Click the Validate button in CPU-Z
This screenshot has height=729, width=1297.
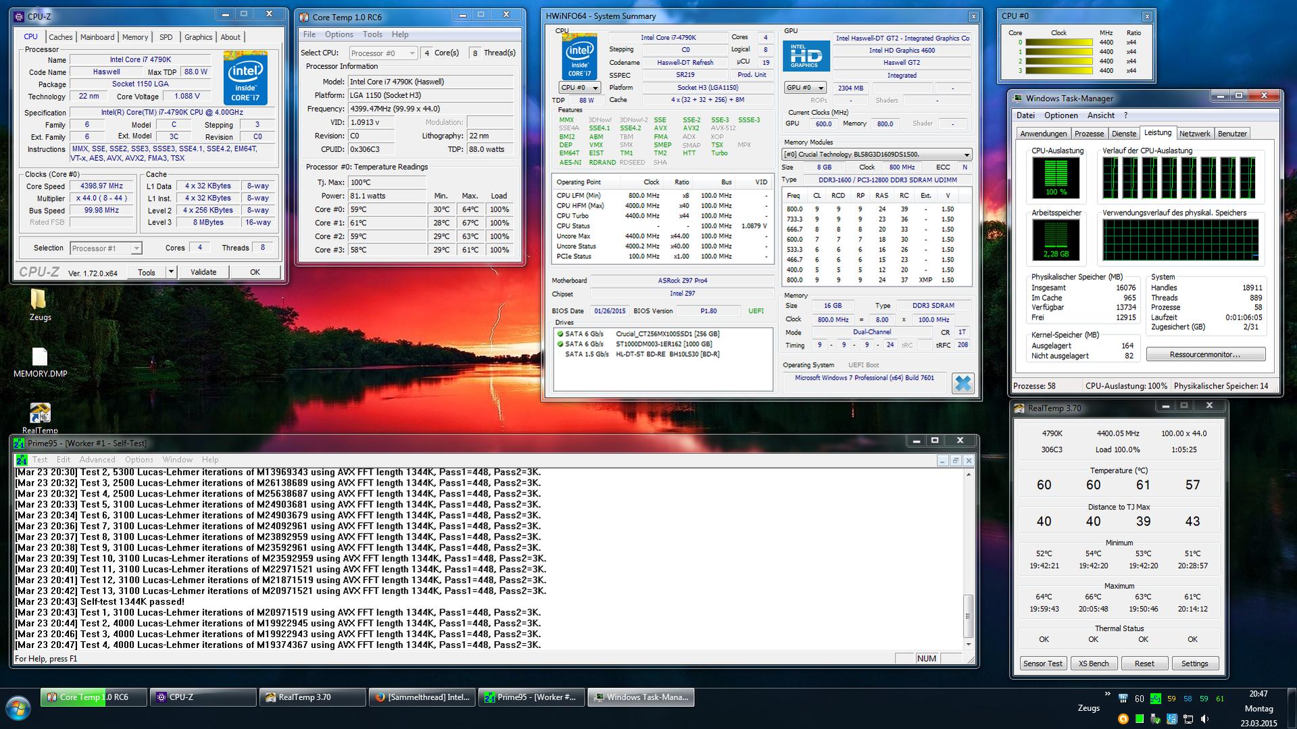[203, 272]
